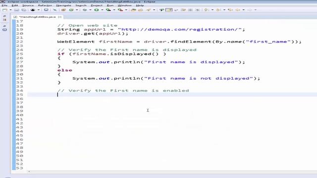Open the File menu
Image resolution: width=317 pixels, height=178 pixels.
point(4,5)
